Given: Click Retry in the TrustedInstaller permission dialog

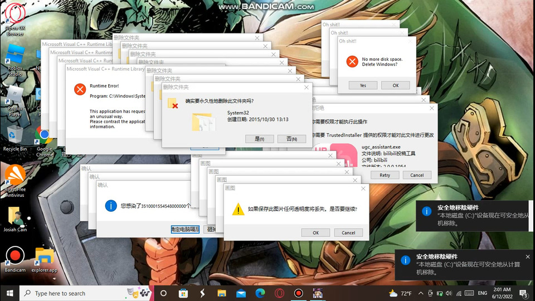Looking at the screenshot, I should (385, 175).
